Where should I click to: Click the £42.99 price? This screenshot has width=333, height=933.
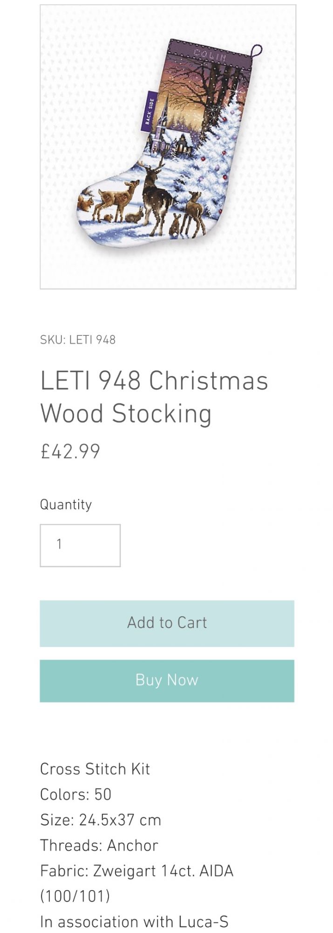coord(70,451)
